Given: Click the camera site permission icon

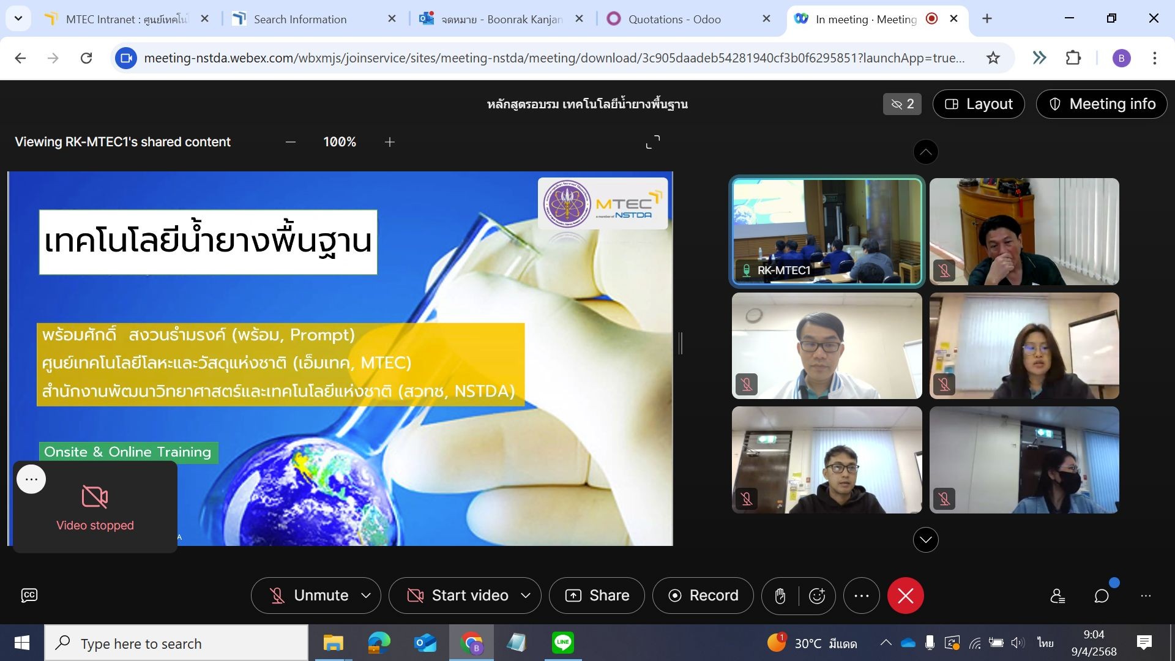Looking at the screenshot, I should (x=126, y=58).
